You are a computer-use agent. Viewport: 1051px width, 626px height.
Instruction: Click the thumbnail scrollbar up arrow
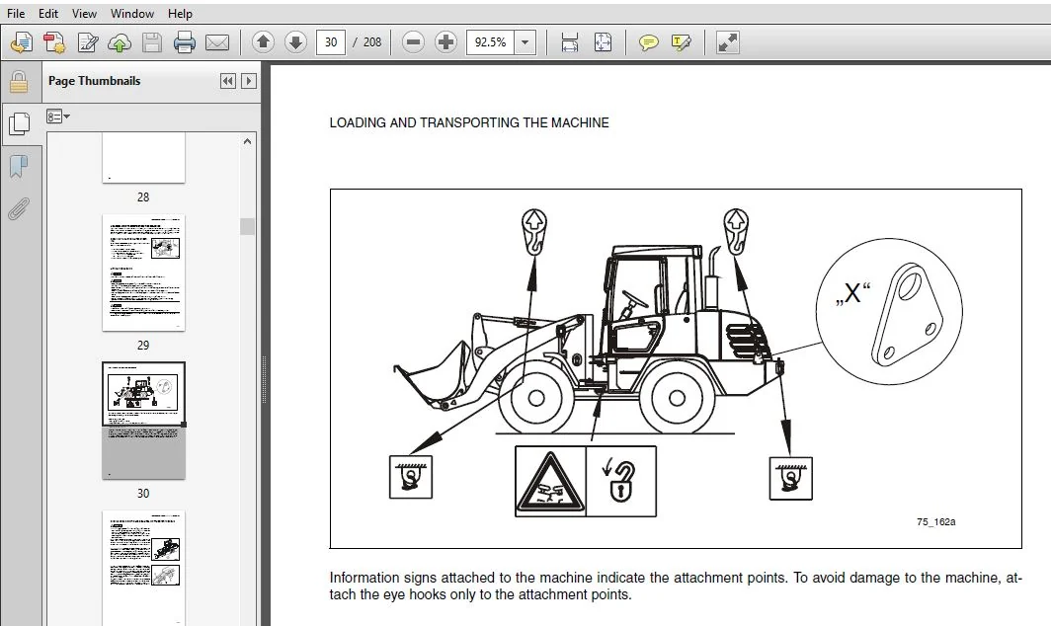pyautogui.click(x=247, y=141)
